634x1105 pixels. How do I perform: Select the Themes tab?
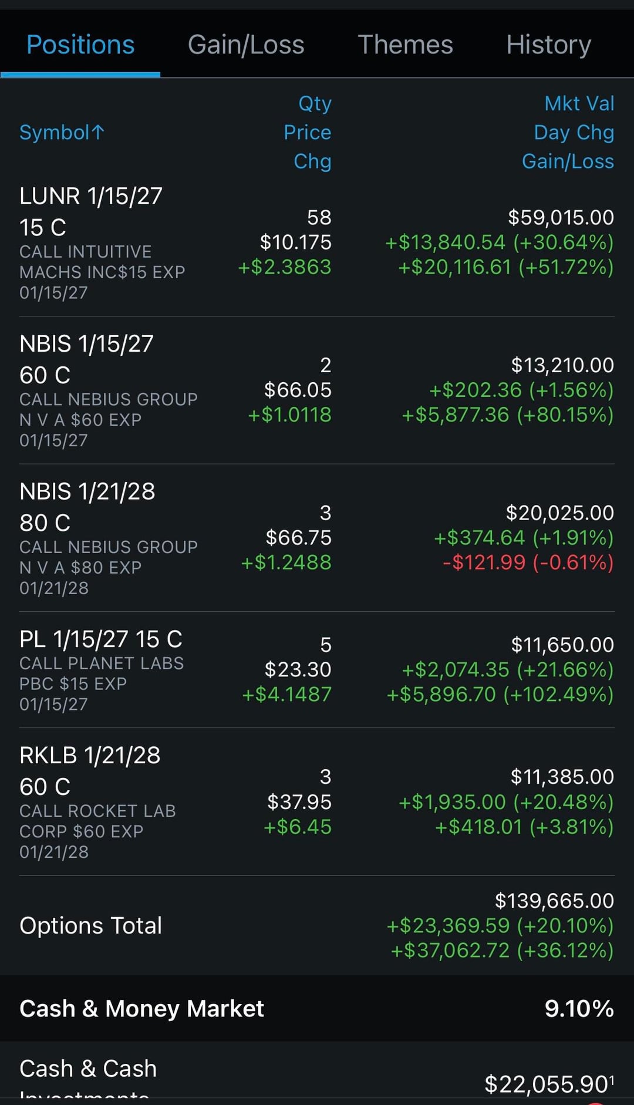(x=405, y=45)
